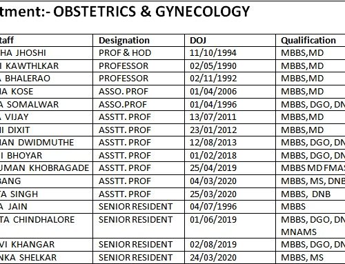
Task: Click ASSO. PROF cell in KOSE row
Action: (x=139, y=92)
